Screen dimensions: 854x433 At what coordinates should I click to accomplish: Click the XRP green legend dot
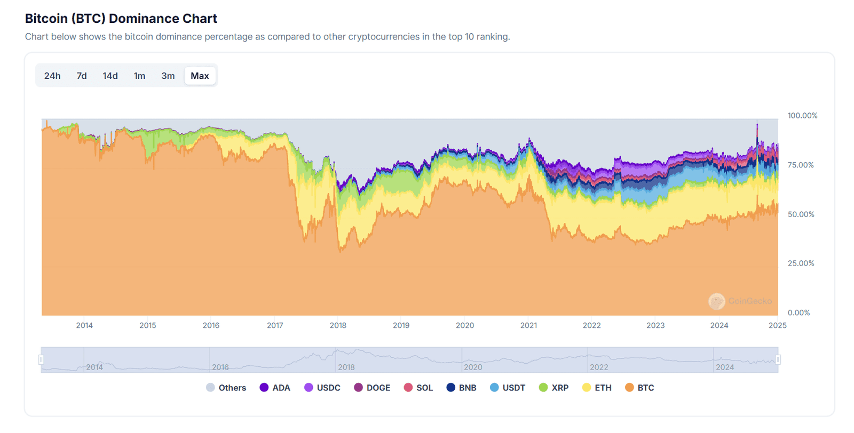(x=543, y=387)
